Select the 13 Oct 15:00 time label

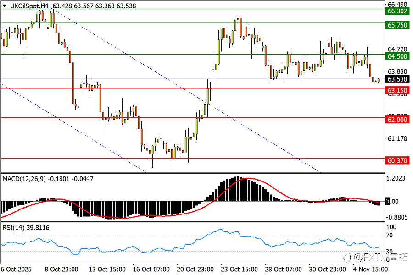click(107, 269)
